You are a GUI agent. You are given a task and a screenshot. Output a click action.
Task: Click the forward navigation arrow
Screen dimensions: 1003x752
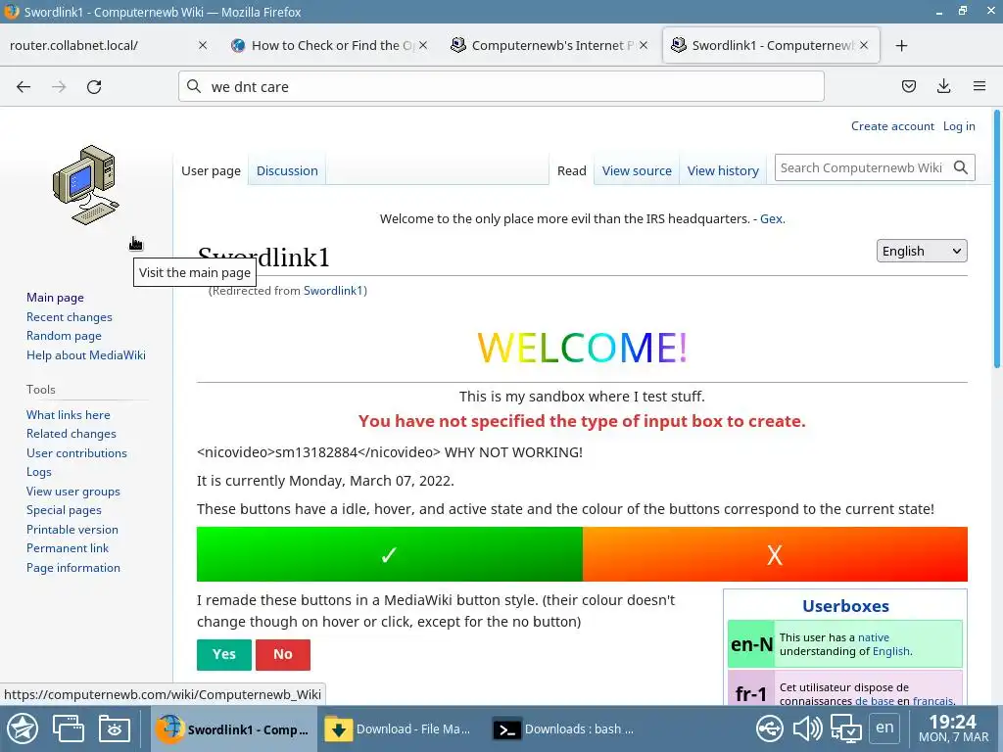click(x=59, y=87)
